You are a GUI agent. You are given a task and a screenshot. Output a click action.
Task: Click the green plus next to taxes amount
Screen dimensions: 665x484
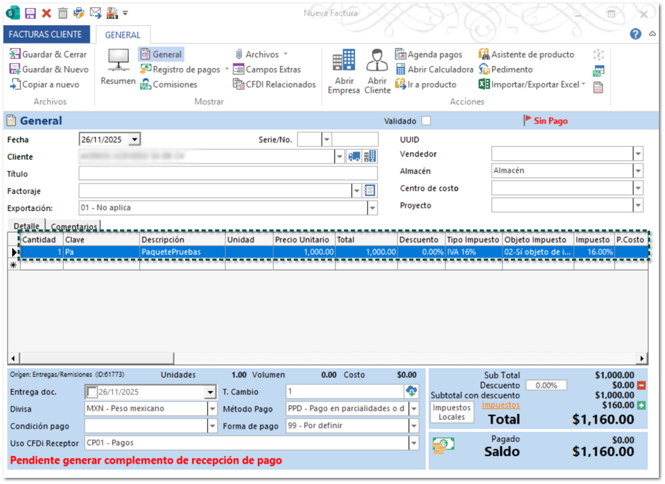pyautogui.click(x=641, y=405)
